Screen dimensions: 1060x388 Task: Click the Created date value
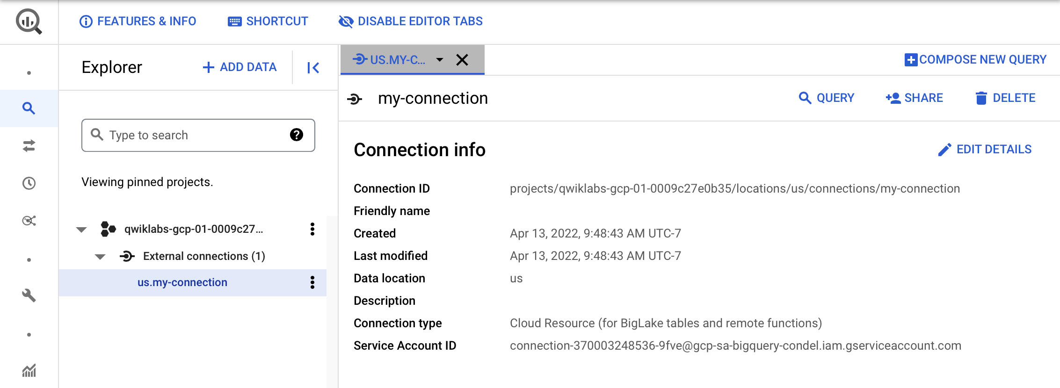pos(595,234)
